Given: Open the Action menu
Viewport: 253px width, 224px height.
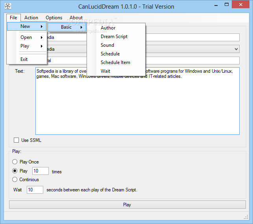Looking at the screenshot, I should click(31, 18).
